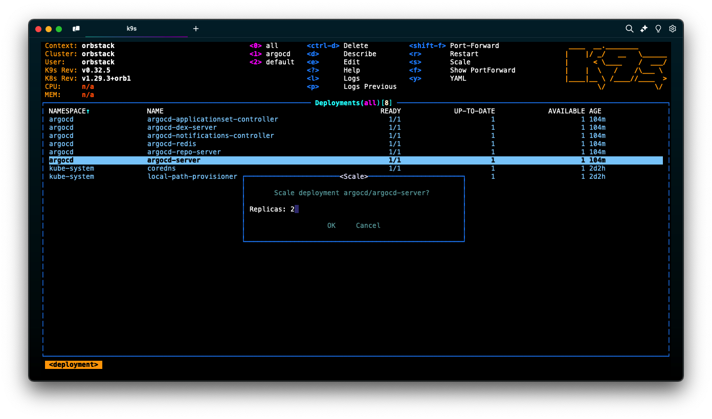Click the NAME column header
The image size is (712, 419).
[155, 111]
